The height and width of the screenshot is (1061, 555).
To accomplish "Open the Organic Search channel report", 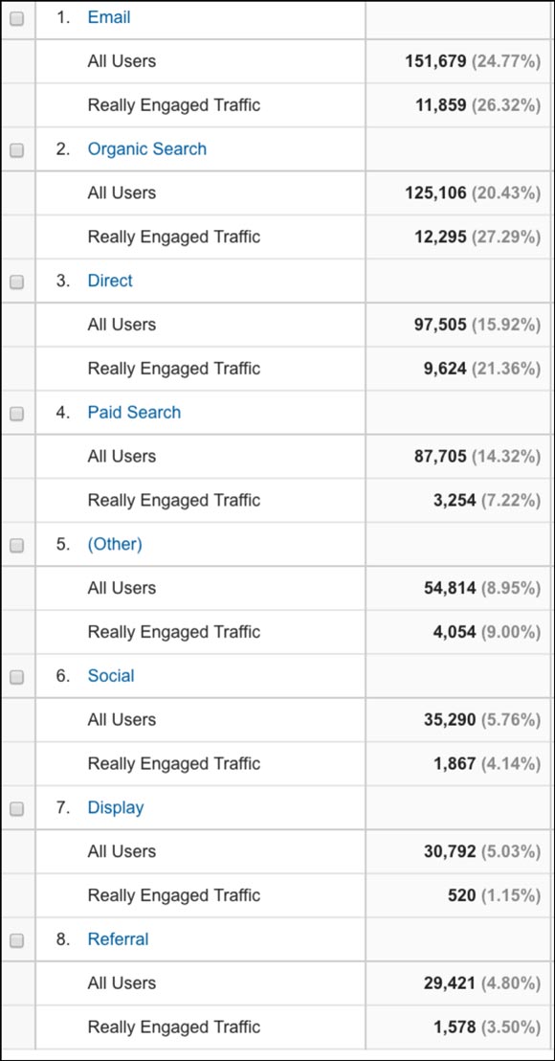I will [147, 148].
